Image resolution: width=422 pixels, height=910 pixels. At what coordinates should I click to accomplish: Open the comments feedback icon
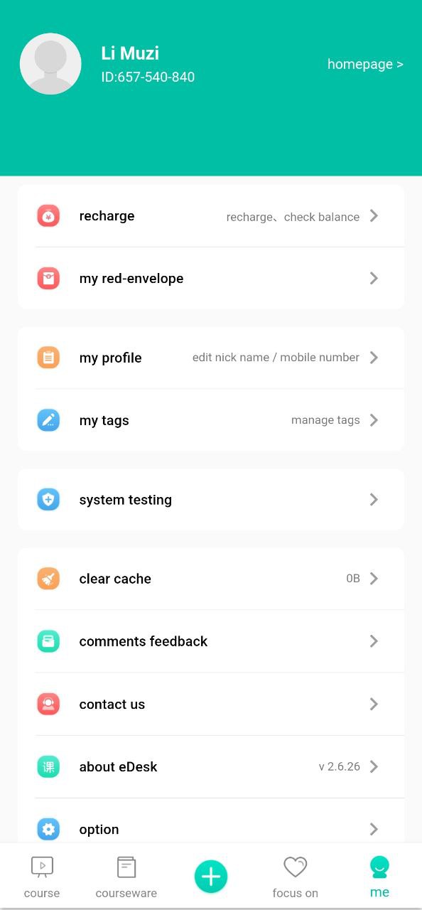pyautogui.click(x=48, y=641)
